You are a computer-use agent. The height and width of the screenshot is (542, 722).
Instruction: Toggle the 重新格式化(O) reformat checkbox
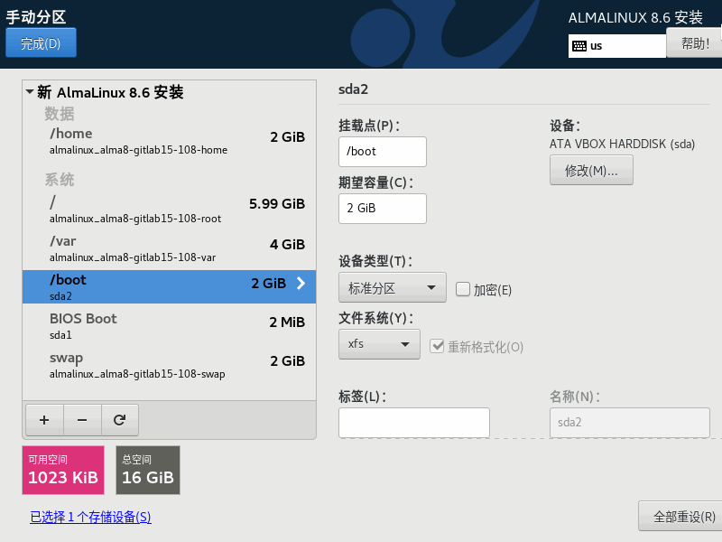coord(437,346)
